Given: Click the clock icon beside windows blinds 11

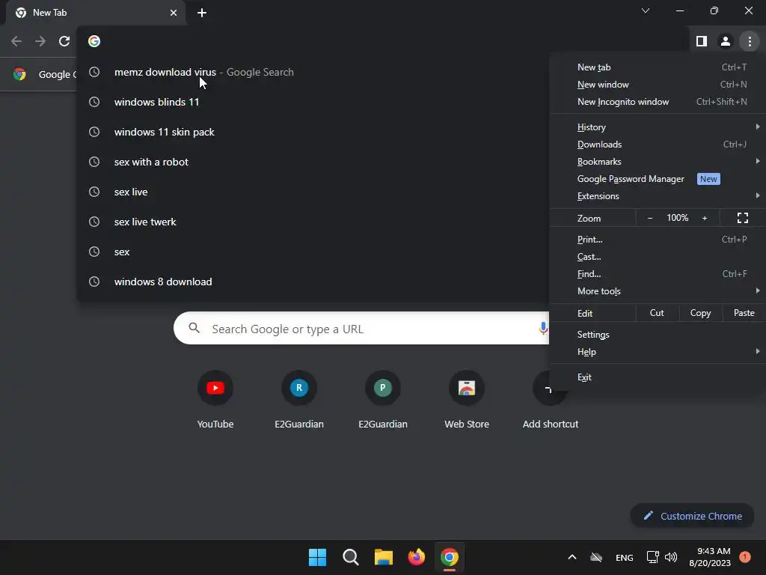Looking at the screenshot, I should [94, 102].
